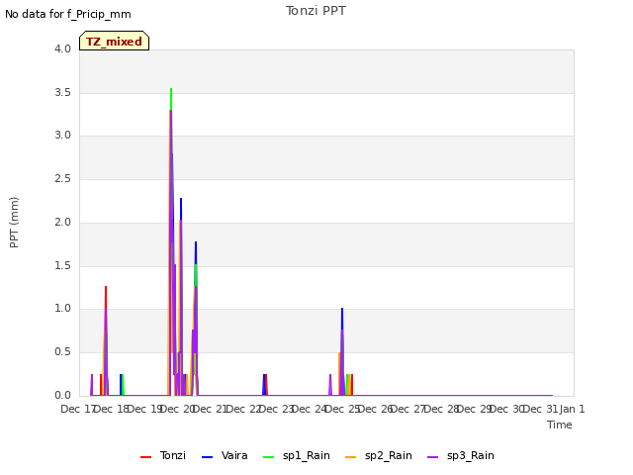The image size is (633, 475).
Task: Click the Time axis label
Action: click(x=560, y=425)
